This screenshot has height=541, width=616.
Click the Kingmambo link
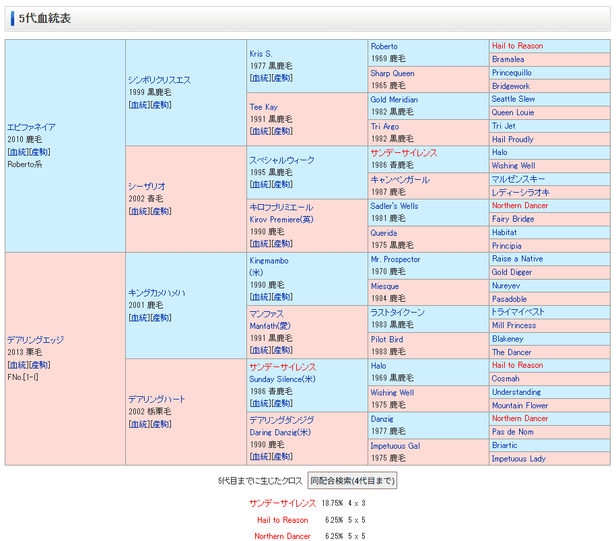pyautogui.click(x=269, y=261)
